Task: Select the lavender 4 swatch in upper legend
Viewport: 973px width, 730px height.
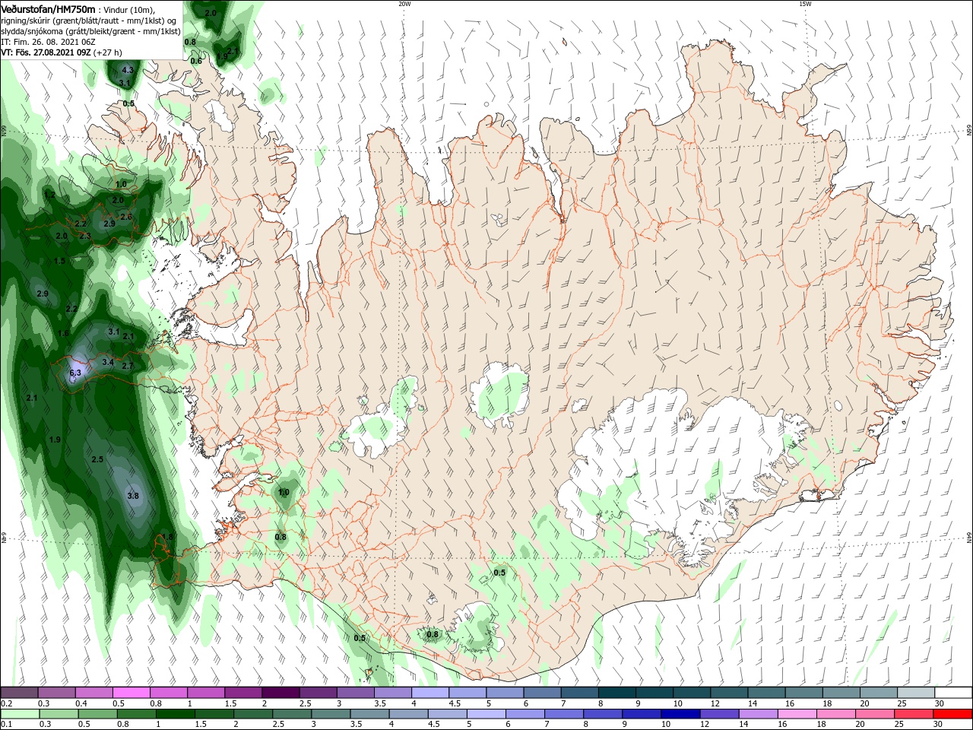Action: (430, 693)
